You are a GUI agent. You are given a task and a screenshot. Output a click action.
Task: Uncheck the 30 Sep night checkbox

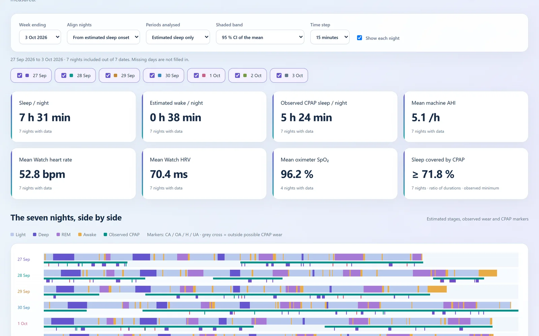(x=152, y=76)
